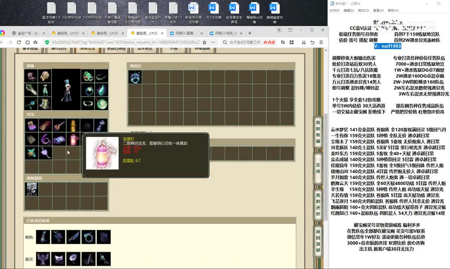Open the 编辑(E) menu in Notepad
Image resolution: width=450 pixels, height=269 pixels.
pos(349,10)
